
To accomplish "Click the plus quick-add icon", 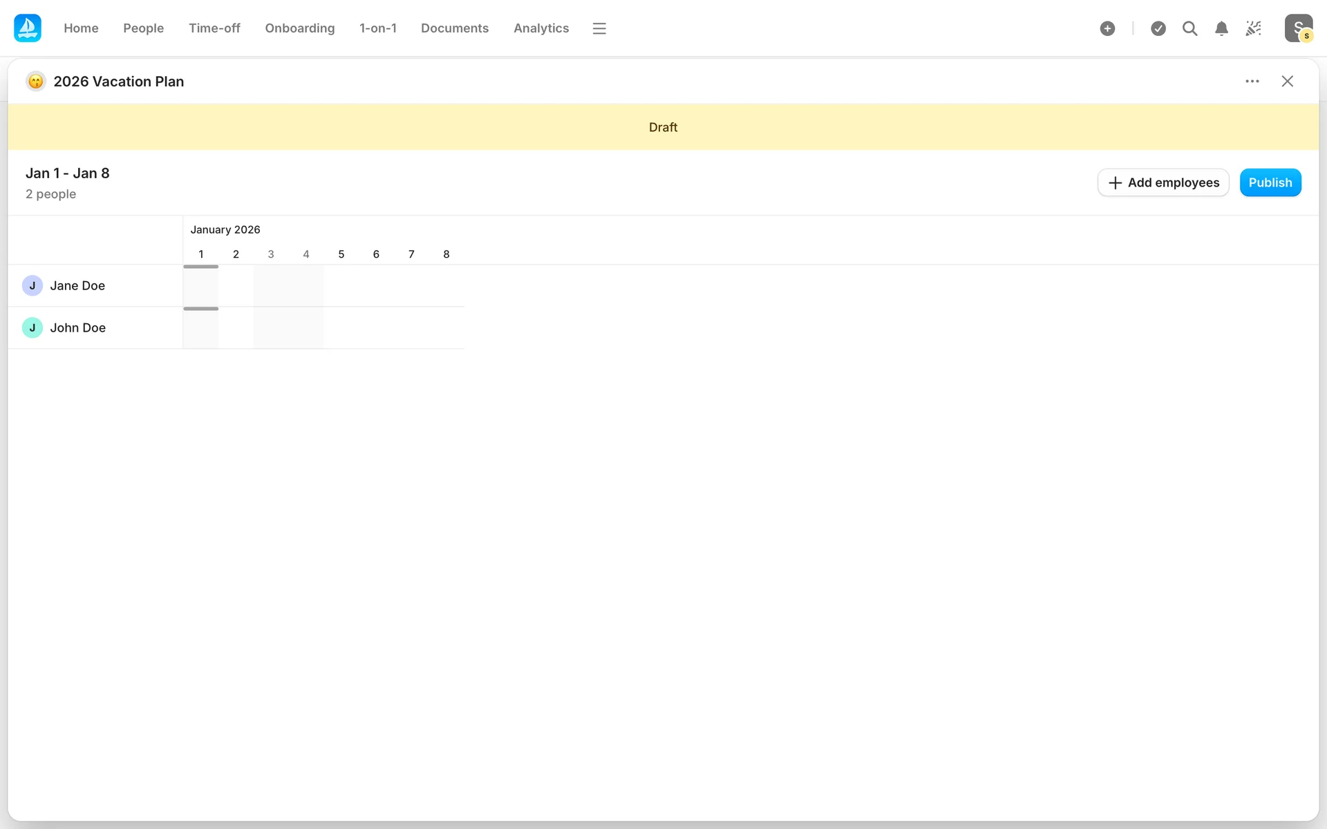I will tap(1107, 28).
